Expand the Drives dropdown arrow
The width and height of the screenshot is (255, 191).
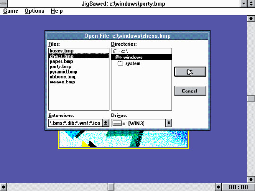coord(169,123)
